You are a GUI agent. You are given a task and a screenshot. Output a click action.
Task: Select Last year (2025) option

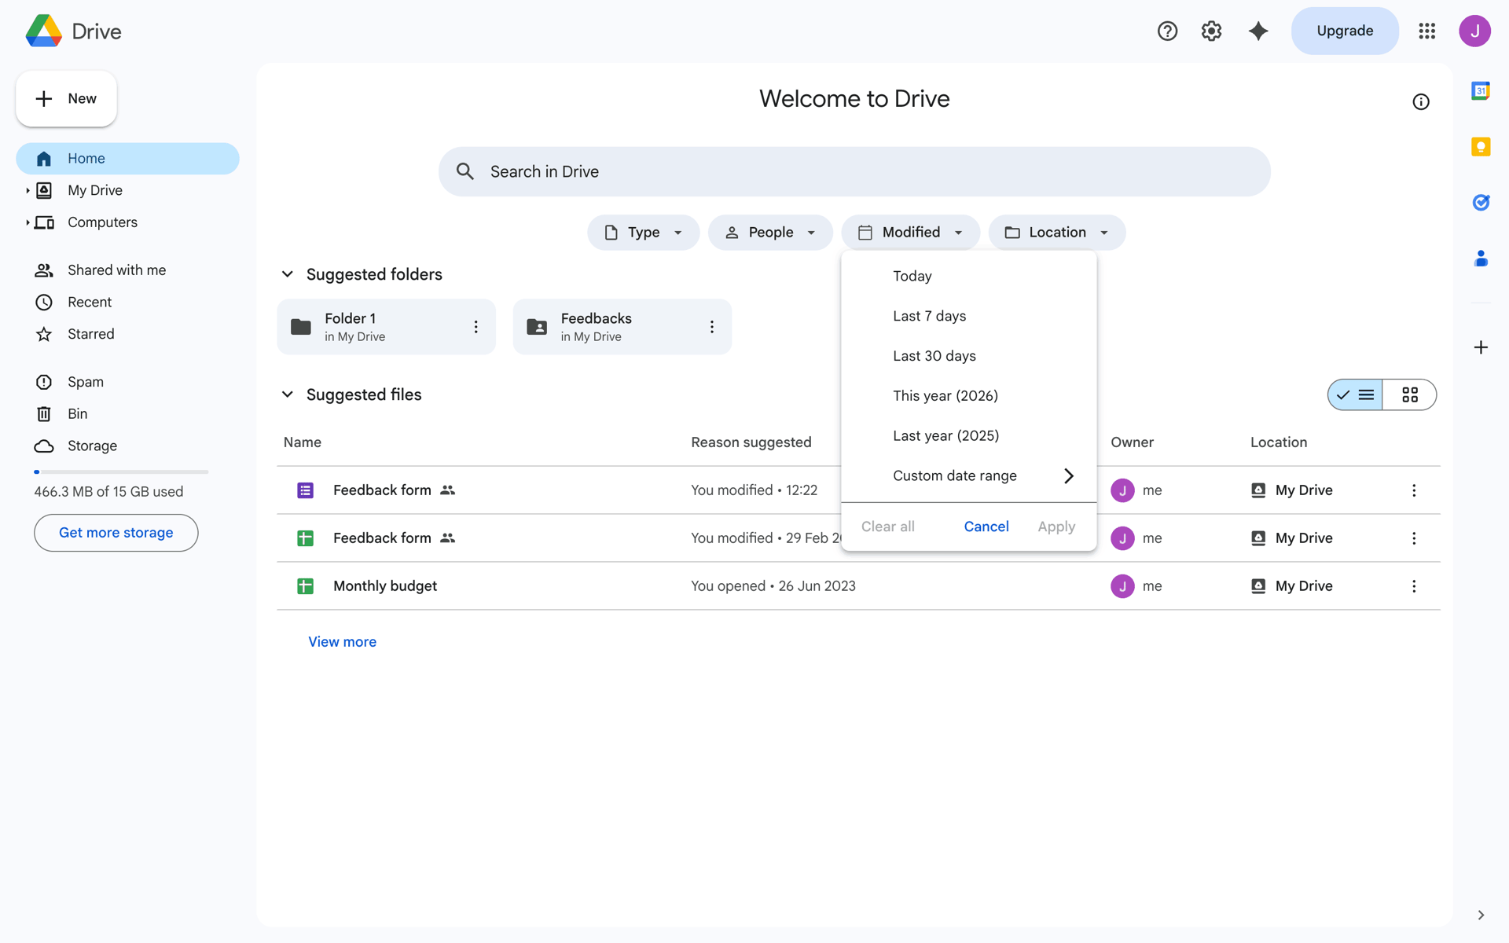click(x=969, y=436)
